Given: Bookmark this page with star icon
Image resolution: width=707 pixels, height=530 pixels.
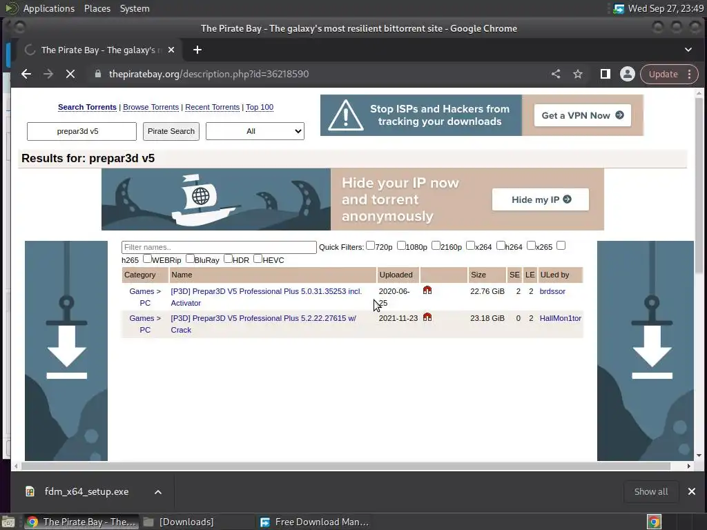Looking at the screenshot, I should (x=578, y=74).
